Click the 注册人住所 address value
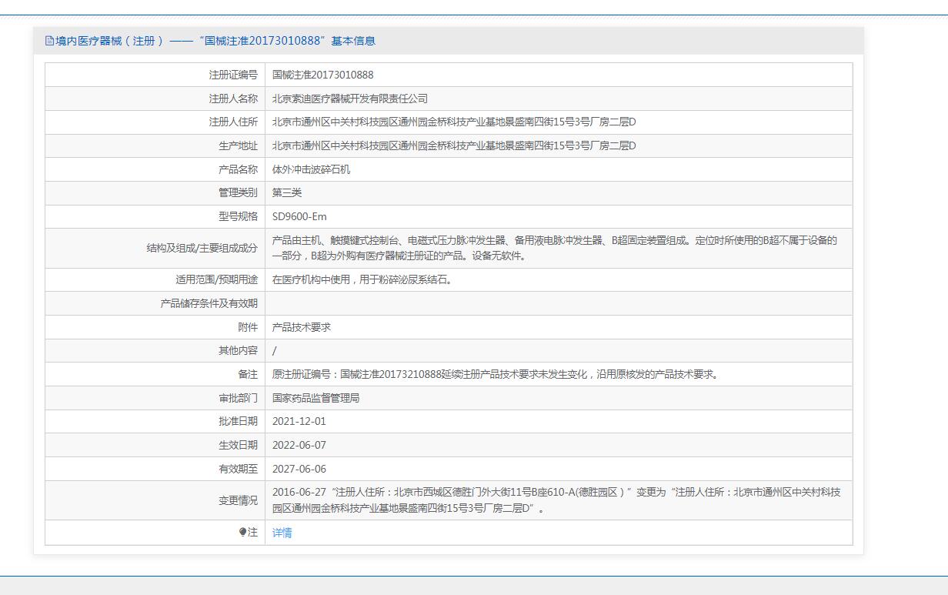Viewport: 948px width, 595px height. (x=454, y=122)
